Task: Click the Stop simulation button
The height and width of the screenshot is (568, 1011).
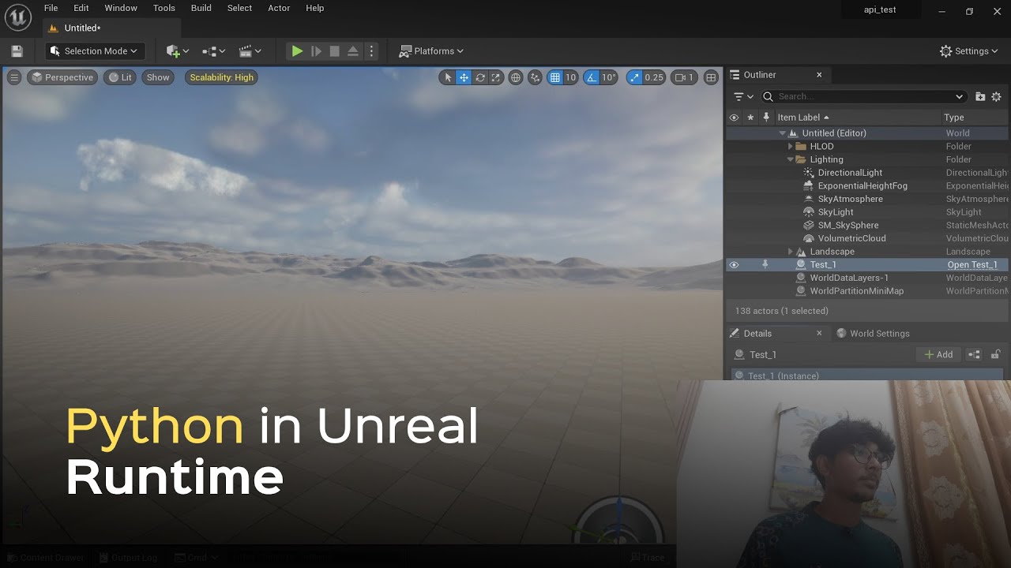Action: 334,51
